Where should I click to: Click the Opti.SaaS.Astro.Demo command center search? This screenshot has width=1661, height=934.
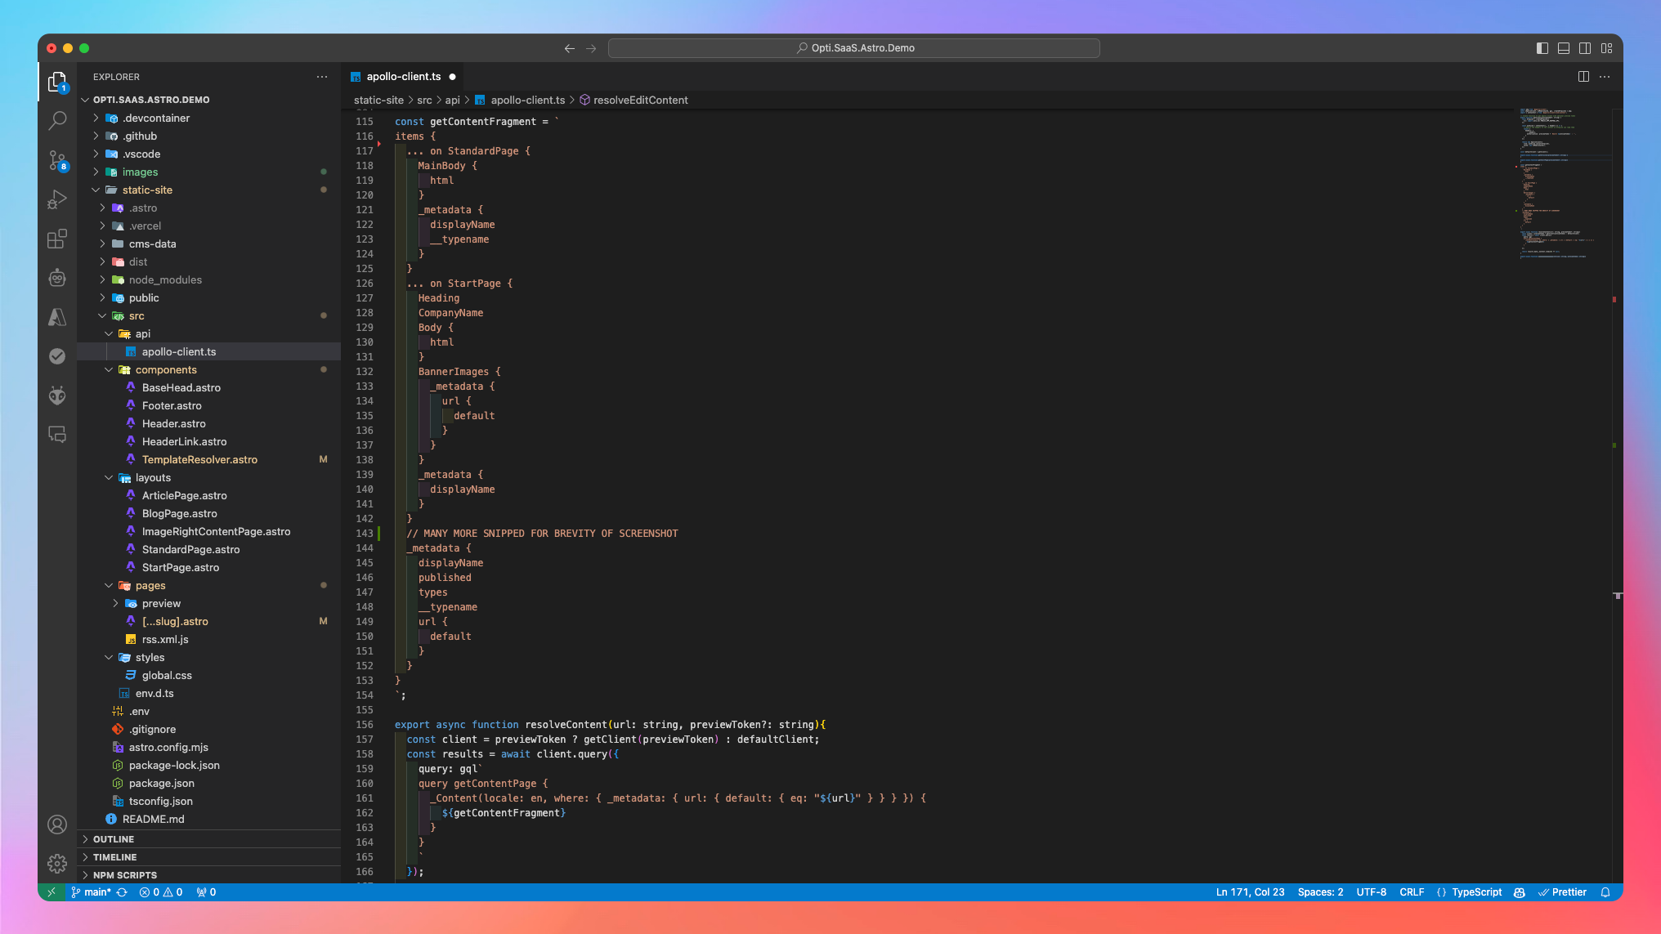(x=854, y=48)
